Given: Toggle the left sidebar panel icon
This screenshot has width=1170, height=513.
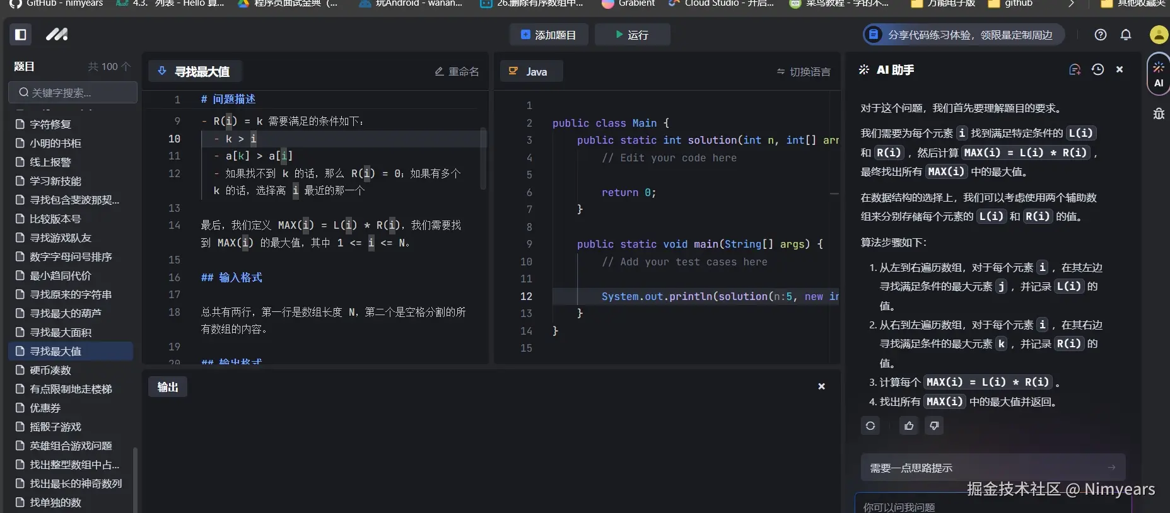Looking at the screenshot, I should click(20, 35).
